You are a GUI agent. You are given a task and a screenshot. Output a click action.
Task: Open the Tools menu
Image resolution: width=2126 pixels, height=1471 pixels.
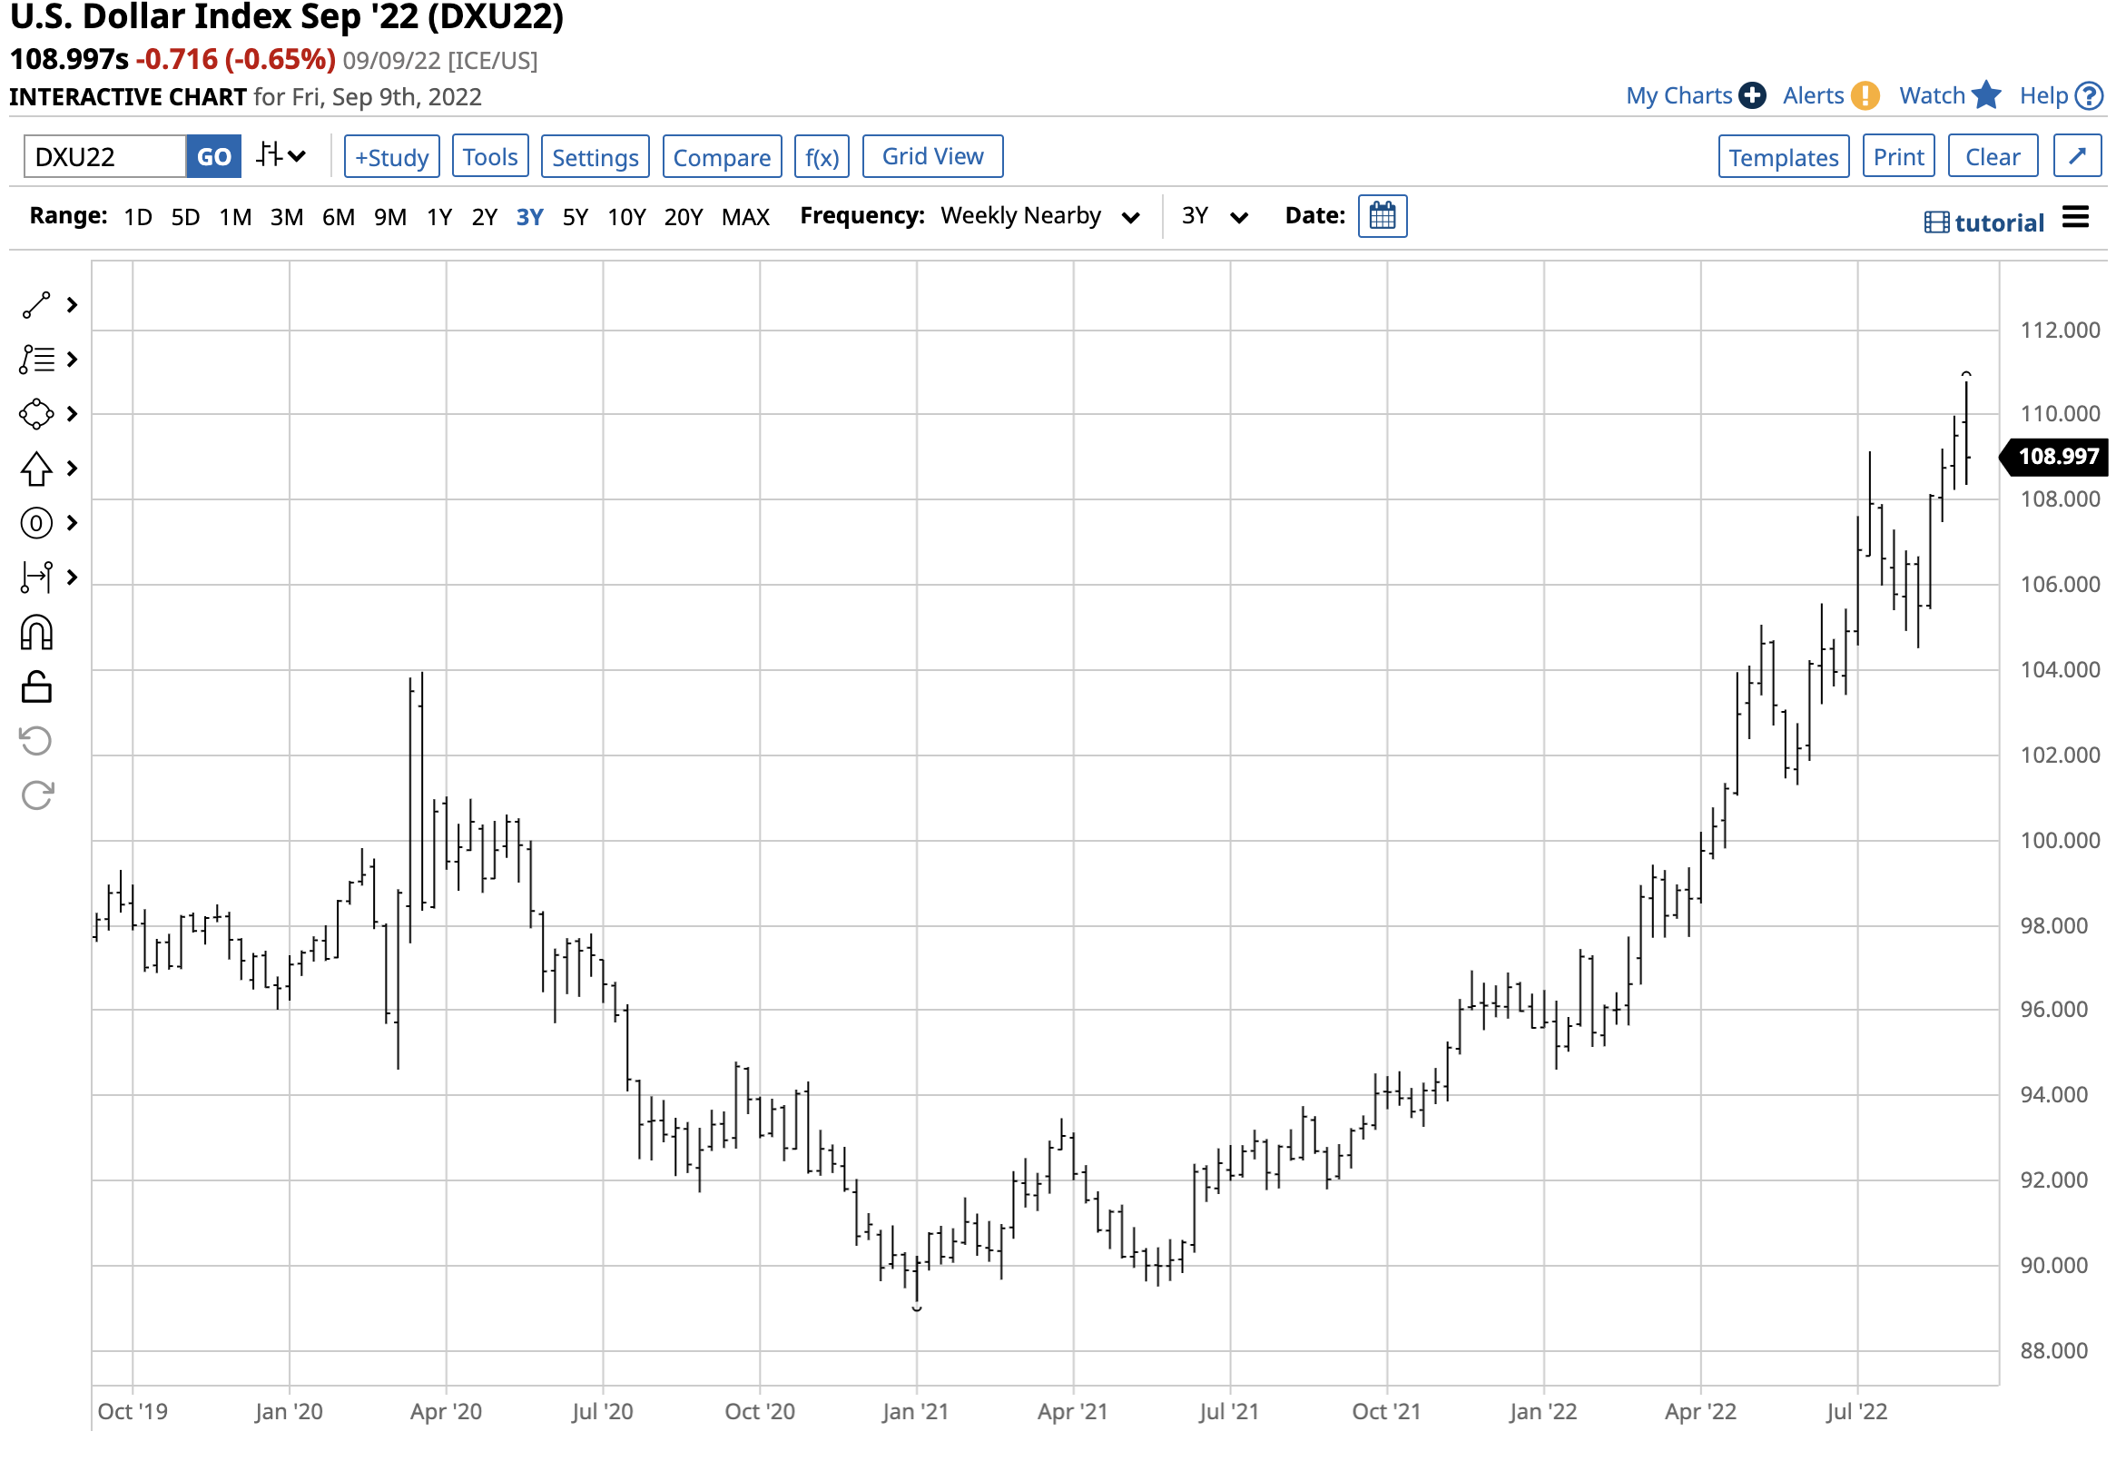click(490, 157)
